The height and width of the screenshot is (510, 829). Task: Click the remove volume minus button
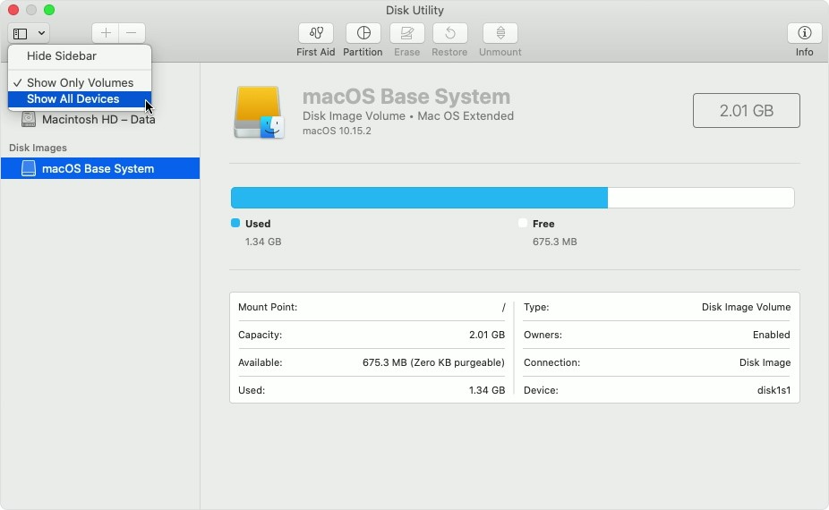pos(132,33)
